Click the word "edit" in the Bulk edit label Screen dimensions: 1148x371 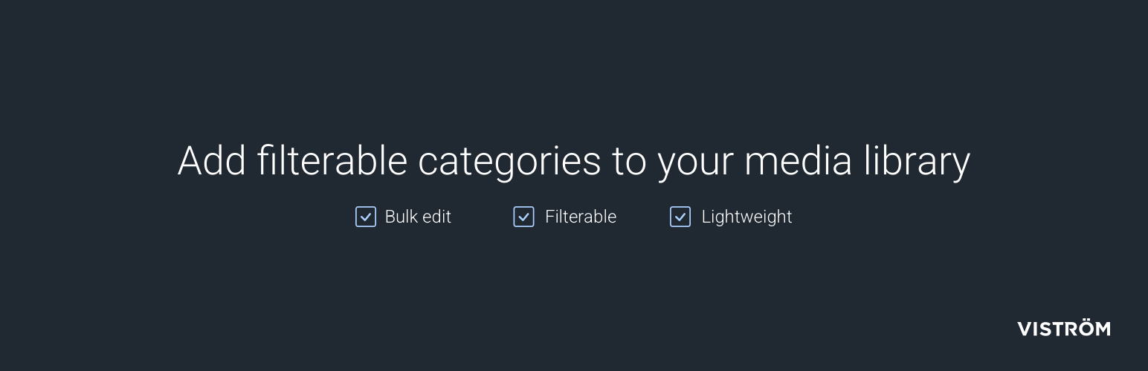(435, 217)
